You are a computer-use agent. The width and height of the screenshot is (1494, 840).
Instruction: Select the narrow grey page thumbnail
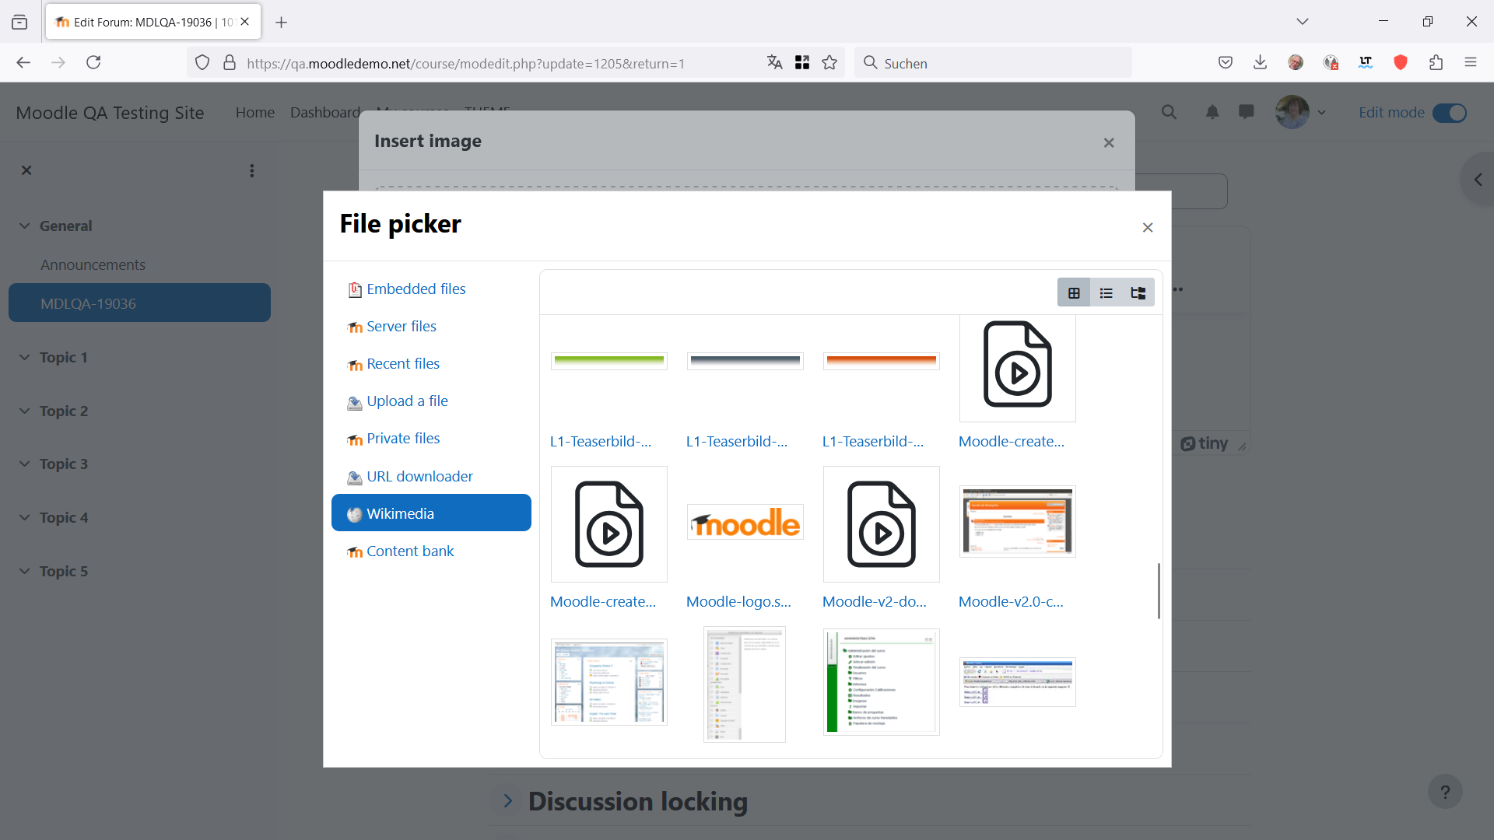pyautogui.click(x=745, y=684)
